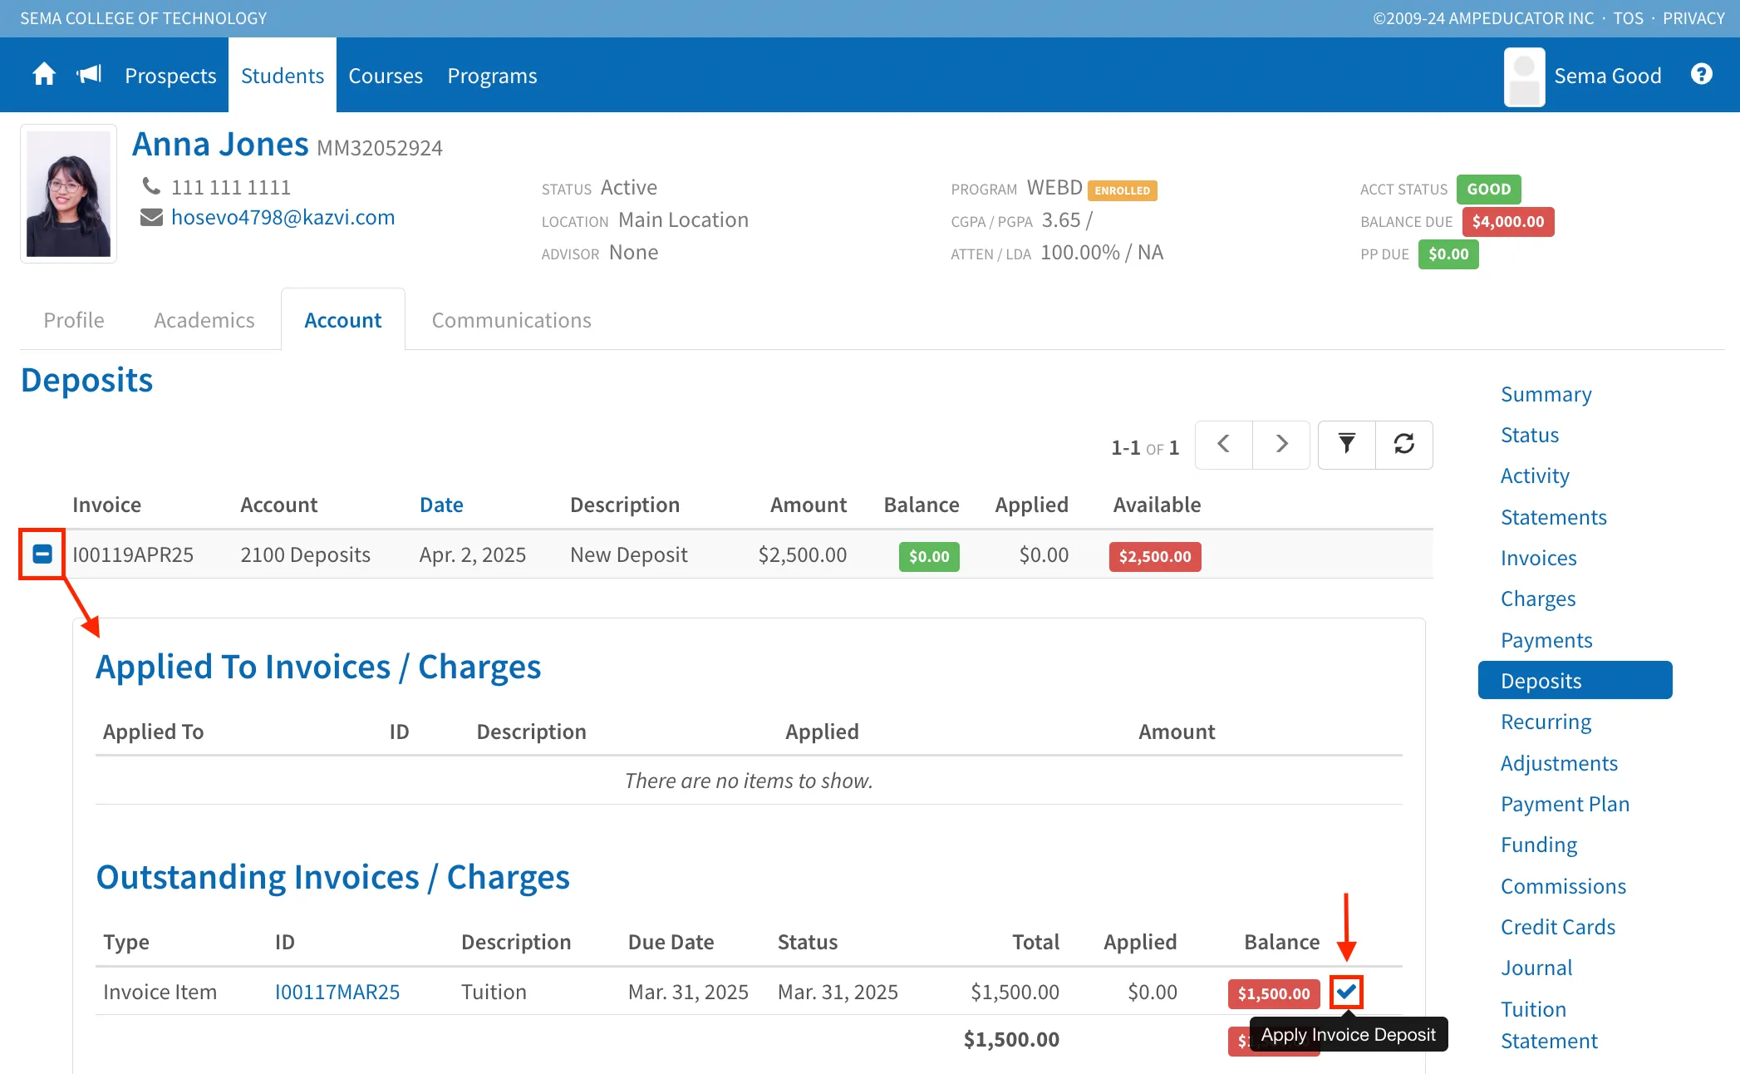Screen dimensions: 1740x1074
Task: Click the envelope email icon
Action: (x=151, y=218)
